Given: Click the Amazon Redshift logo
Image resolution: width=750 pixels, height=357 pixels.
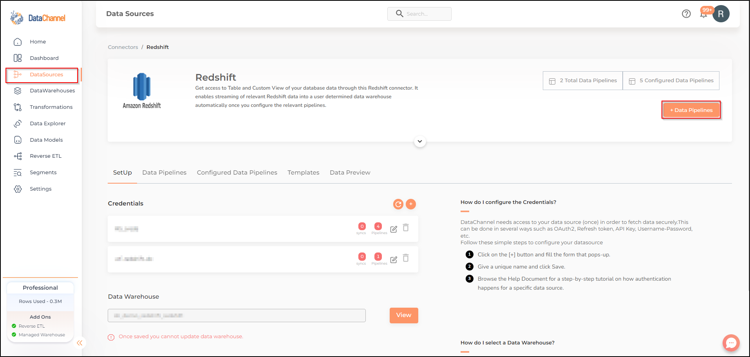Looking at the screenshot, I should click(142, 91).
